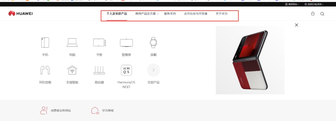This screenshot has width=336, height=121.
Task: Open the 服务支持 menu item
Action: 170,14
